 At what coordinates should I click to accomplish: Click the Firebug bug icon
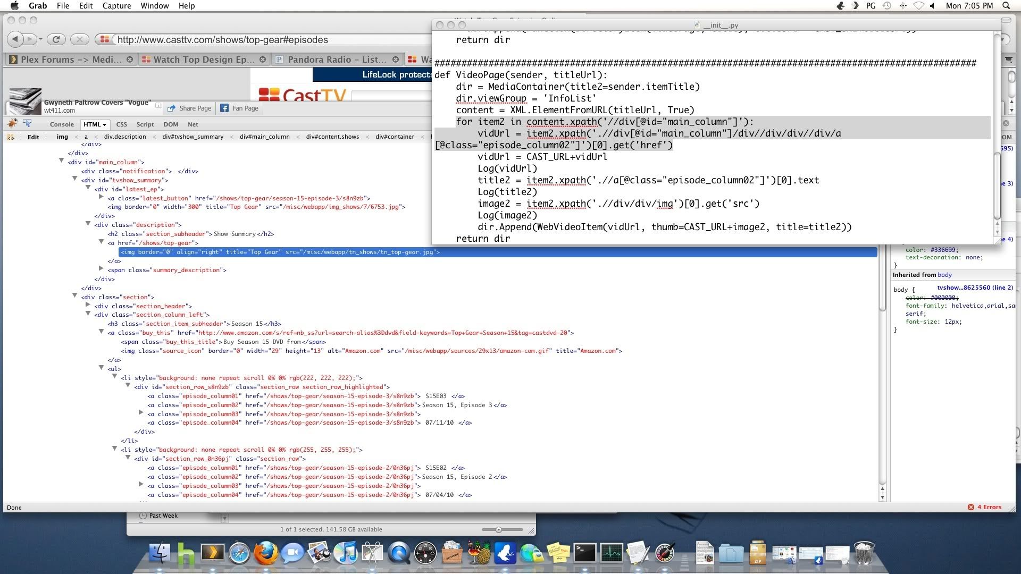click(x=12, y=123)
